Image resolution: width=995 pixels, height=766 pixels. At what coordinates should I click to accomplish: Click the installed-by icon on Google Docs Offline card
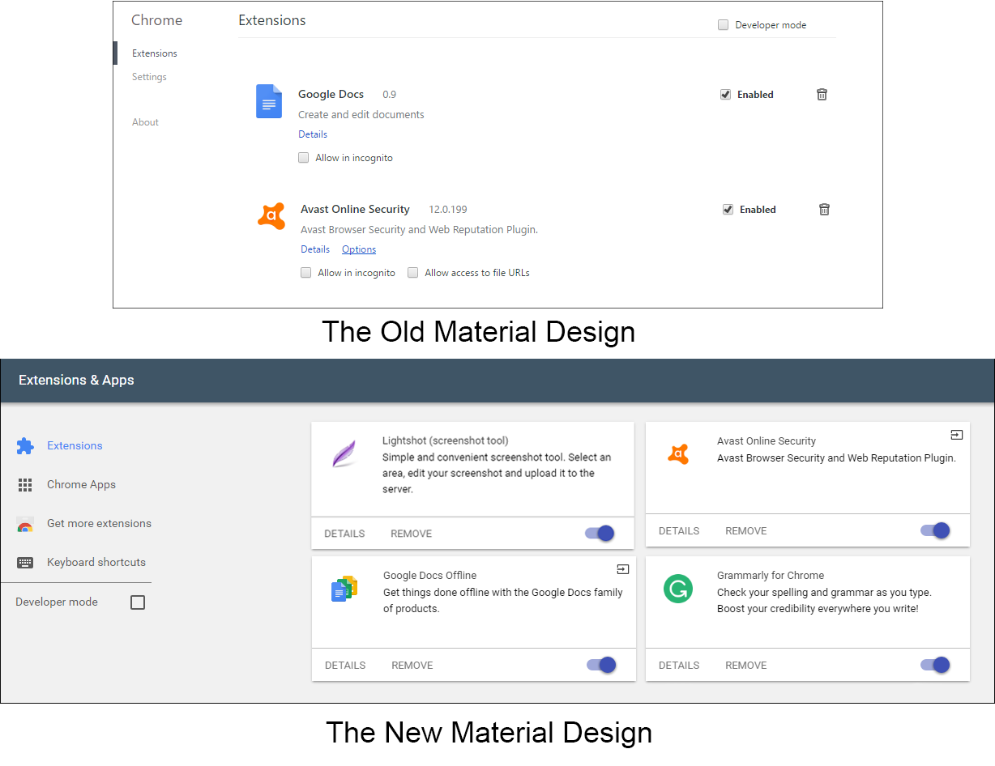(622, 569)
